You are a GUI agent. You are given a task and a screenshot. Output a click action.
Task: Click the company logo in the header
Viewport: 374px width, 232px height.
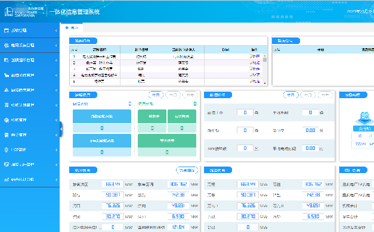8,12
